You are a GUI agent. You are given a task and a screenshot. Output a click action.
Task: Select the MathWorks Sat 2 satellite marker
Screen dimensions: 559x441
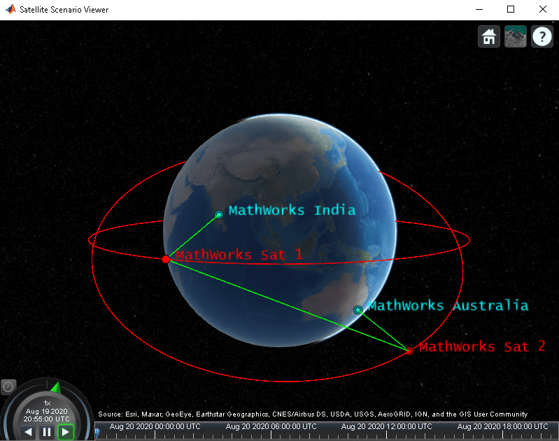pos(409,351)
